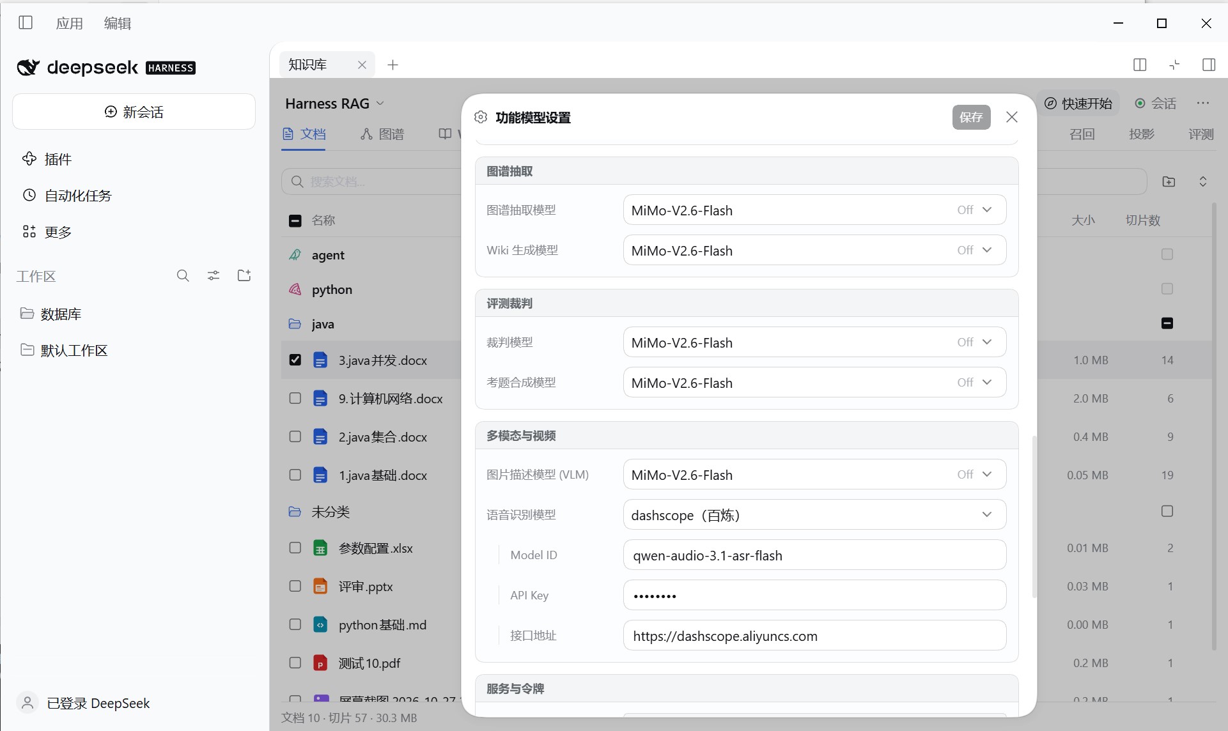This screenshot has width=1228, height=731.
Task: Open the 会话 conversation button
Action: click(x=1155, y=104)
